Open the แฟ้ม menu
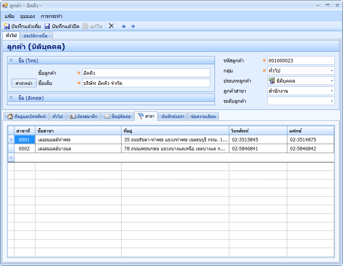Screen dimensions: 343x266 click(x=10, y=16)
